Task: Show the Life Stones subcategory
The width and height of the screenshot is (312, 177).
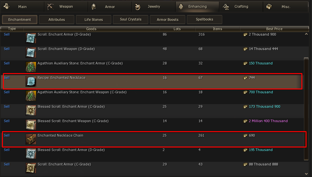Action: click(x=94, y=20)
